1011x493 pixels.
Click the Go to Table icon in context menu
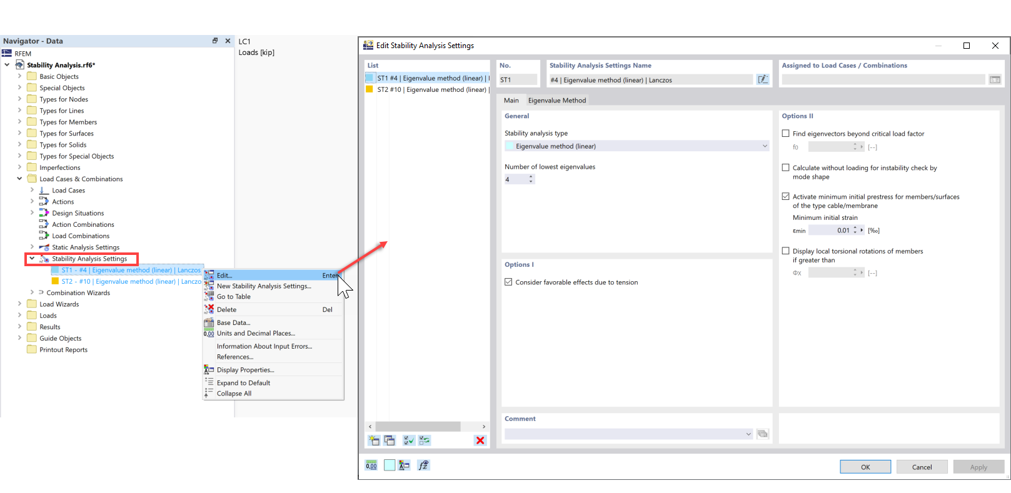(209, 296)
